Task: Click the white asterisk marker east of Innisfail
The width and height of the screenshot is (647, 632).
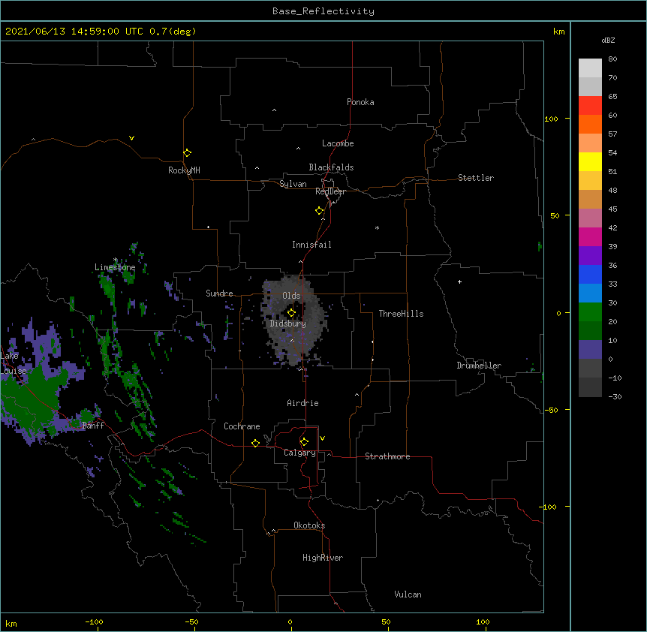Action: [377, 227]
